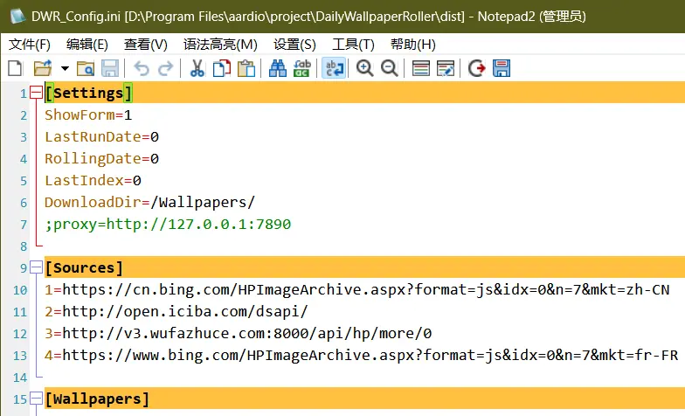Open the 设置(S) menu

(x=294, y=45)
